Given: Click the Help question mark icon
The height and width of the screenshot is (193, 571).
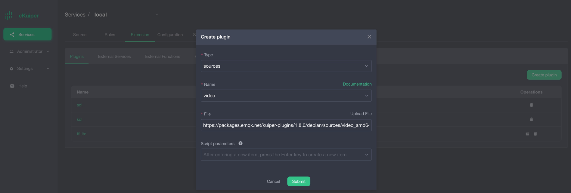Looking at the screenshot, I should [12, 86].
